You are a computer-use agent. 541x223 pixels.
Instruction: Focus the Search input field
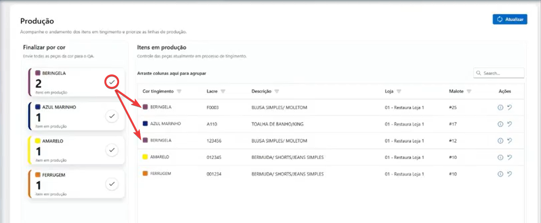click(502, 73)
